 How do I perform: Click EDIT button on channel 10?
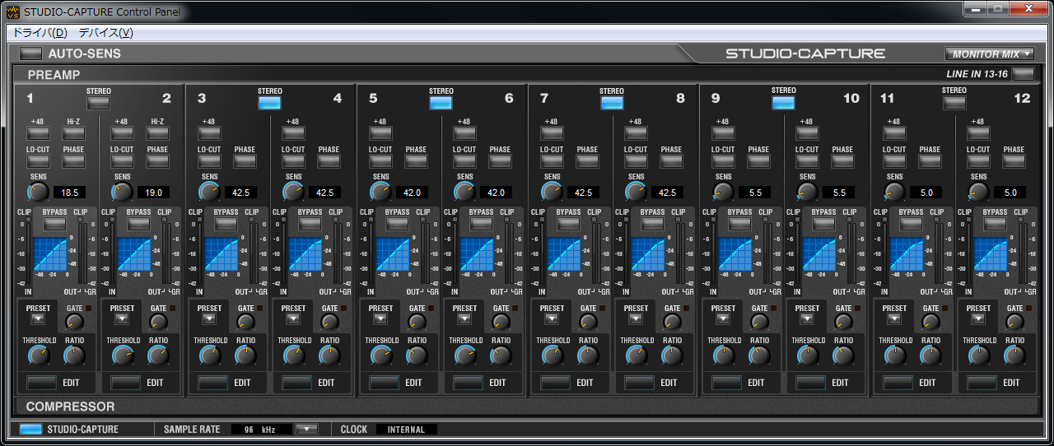[x=810, y=383]
